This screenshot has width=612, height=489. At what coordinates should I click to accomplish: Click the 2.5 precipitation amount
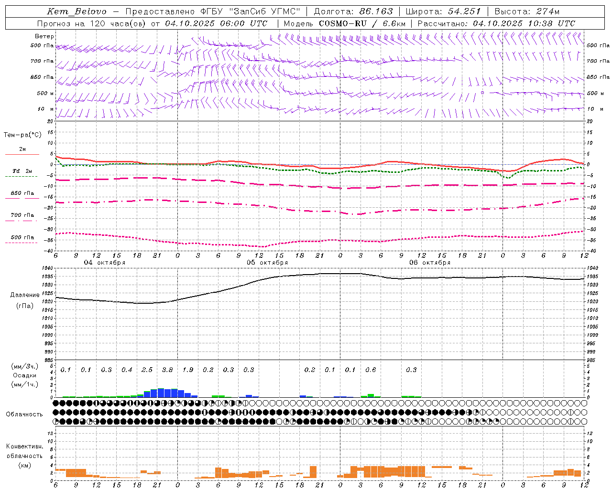point(147,370)
